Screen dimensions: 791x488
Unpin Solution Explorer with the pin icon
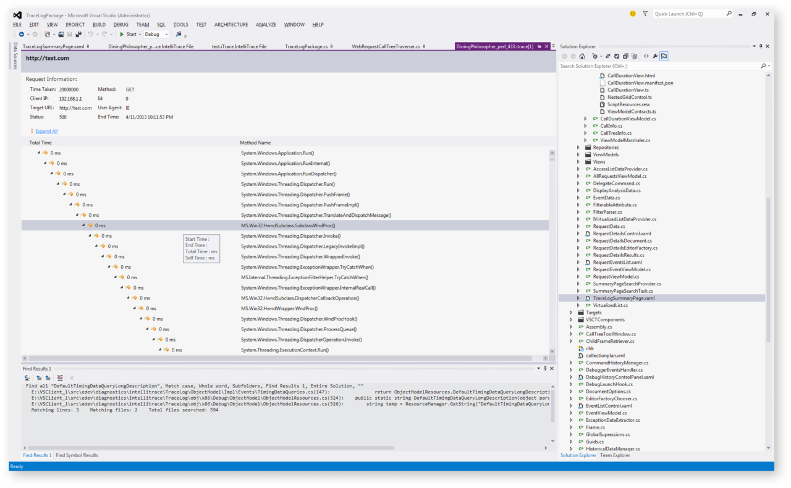coord(759,46)
